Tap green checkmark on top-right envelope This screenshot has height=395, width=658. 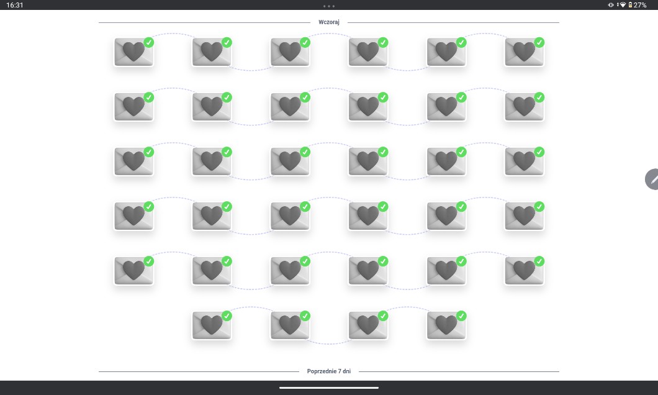539,42
